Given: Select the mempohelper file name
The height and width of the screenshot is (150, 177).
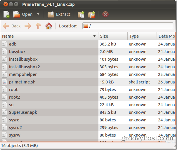Looking at the screenshot, I should tap(23, 74).
